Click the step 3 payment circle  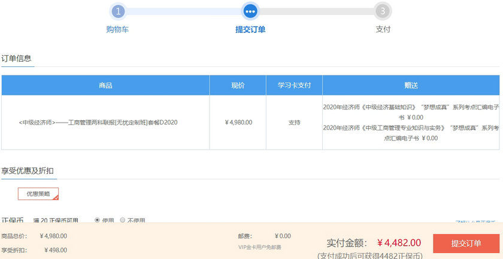(383, 11)
